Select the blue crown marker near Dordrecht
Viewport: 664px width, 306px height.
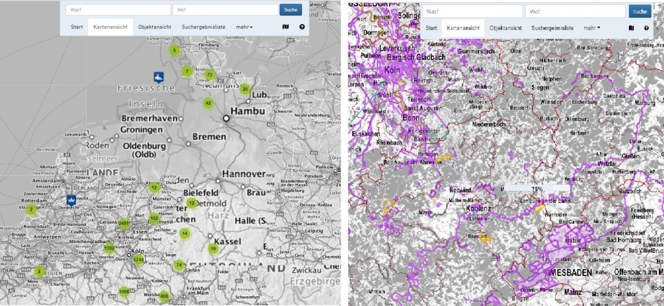(x=71, y=200)
